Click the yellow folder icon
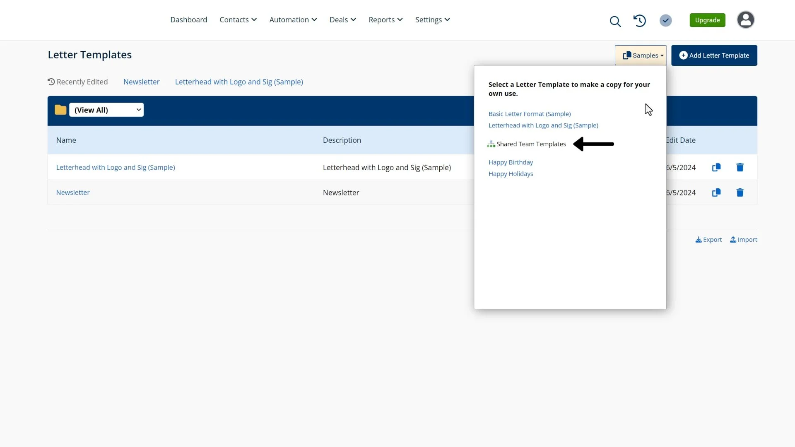Viewport: 795px width, 447px height. pos(60,110)
